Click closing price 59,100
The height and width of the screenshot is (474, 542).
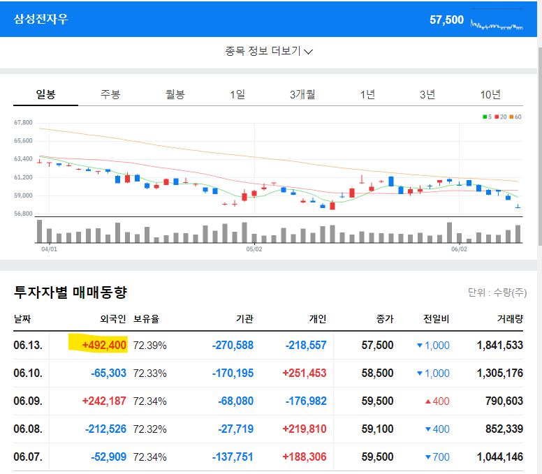377,429
